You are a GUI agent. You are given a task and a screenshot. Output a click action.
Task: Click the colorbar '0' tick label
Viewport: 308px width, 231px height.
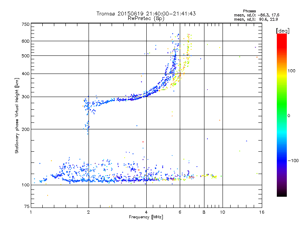289,116
